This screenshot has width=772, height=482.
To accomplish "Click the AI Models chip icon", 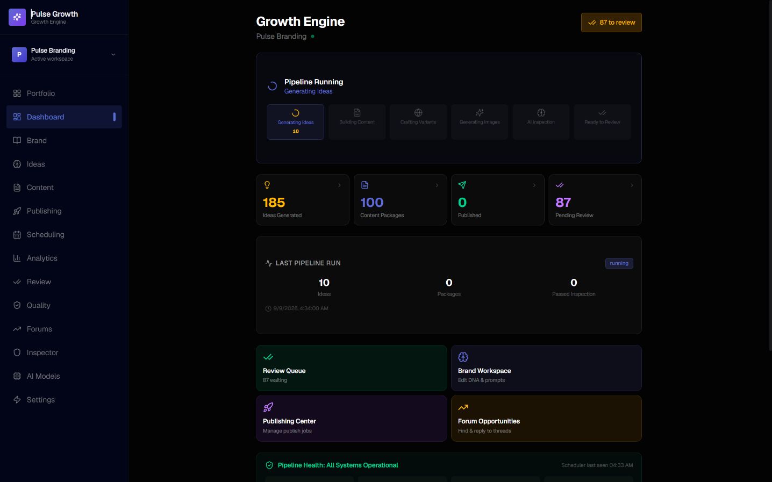I will [x=17, y=376].
